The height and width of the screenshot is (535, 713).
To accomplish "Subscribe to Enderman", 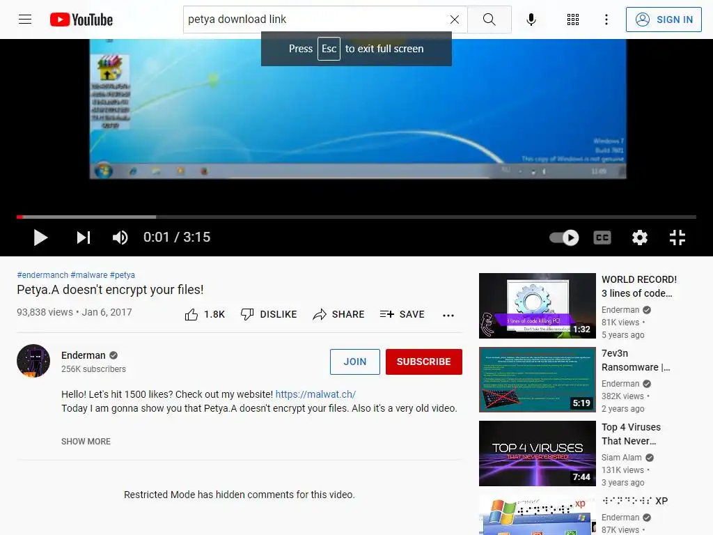I will tap(424, 362).
